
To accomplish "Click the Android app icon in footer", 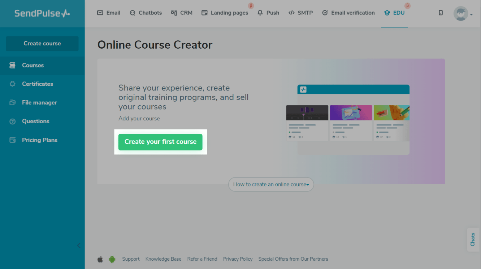I will pyautogui.click(x=112, y=259).
